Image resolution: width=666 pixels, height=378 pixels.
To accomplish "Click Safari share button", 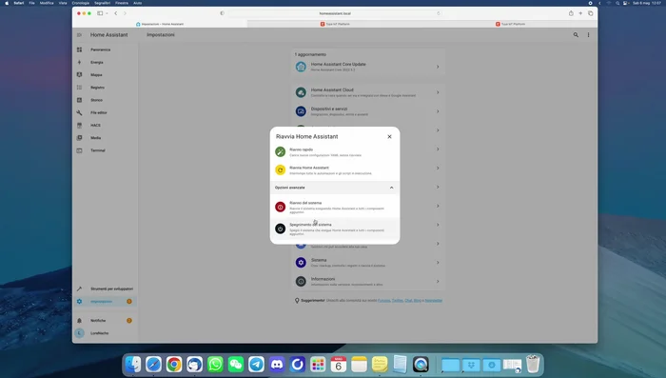I will point(571,13).
